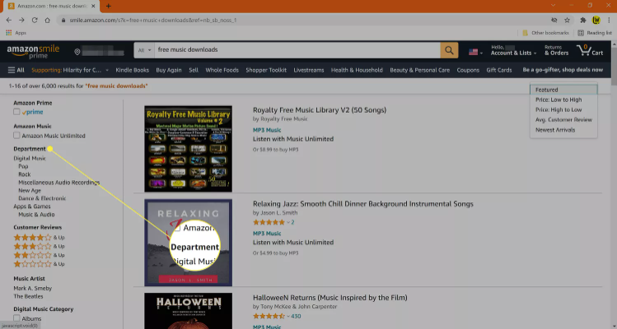The height and width of the screenshot is (329, 617).
Task: Filter by Dance & Electronic
Action: click(42, 198)
